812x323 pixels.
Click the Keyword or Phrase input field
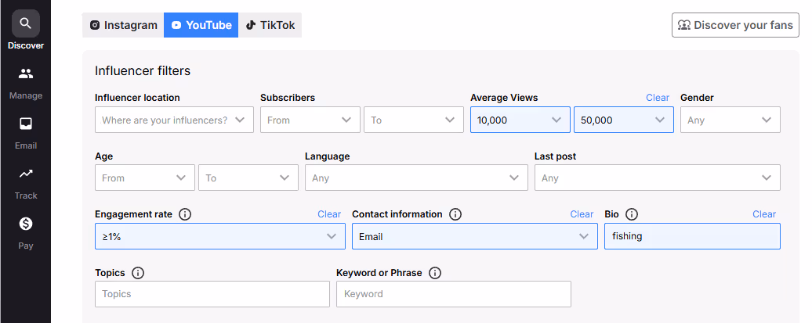[x=453, y=294]
